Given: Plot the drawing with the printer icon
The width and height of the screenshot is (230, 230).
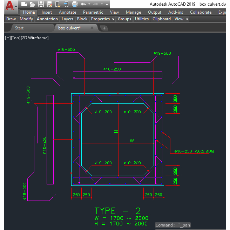Looking at the screenshot, I should 75,4.
